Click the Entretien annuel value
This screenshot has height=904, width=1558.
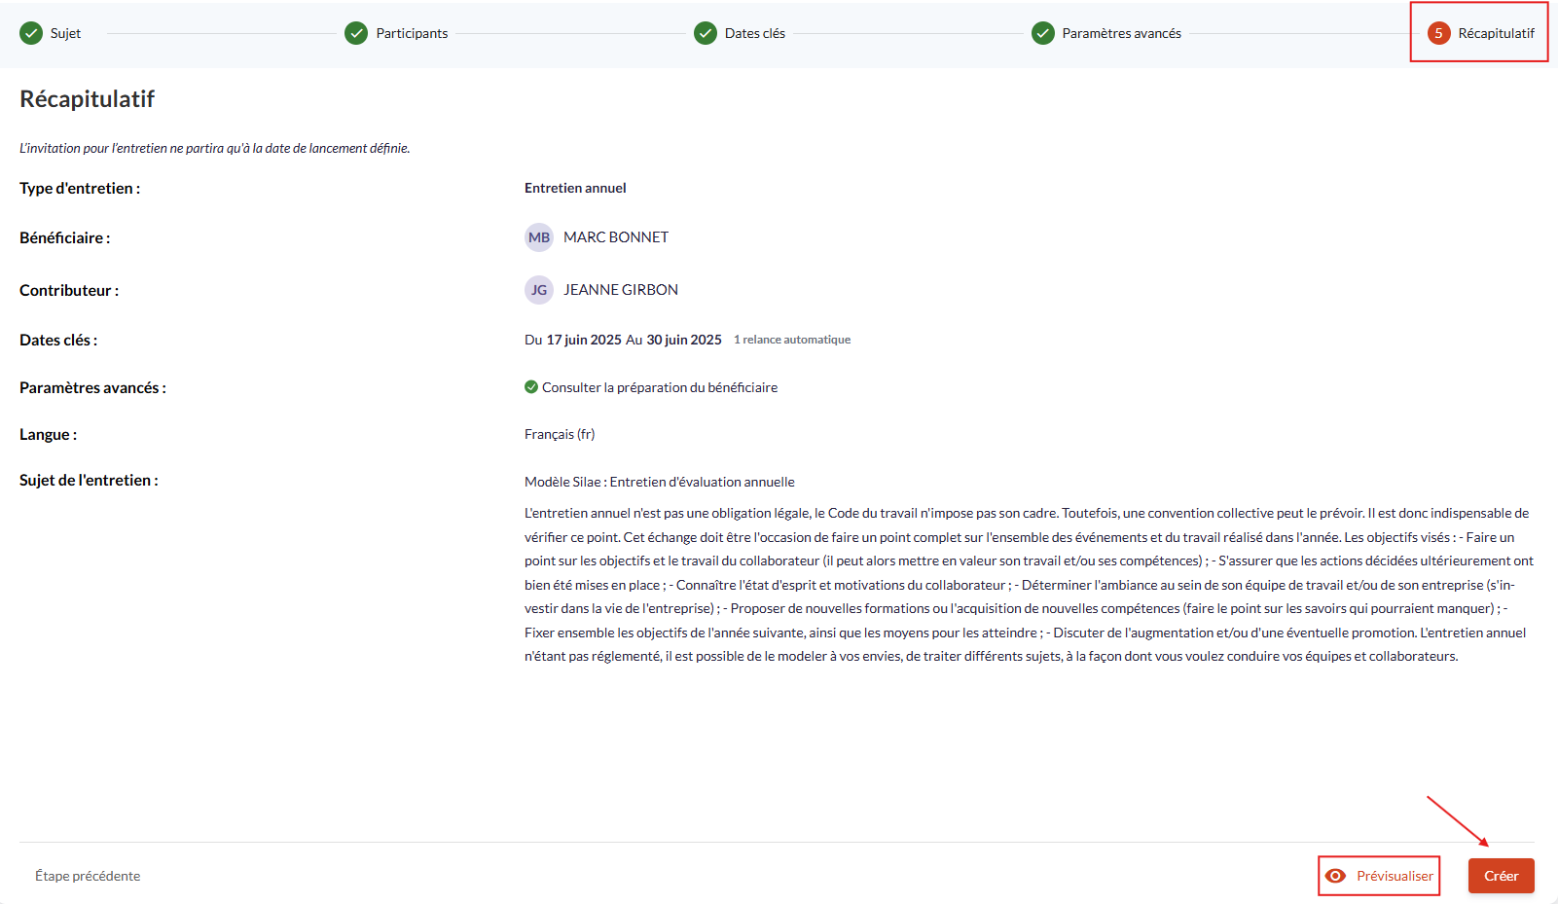coord(575,188)
